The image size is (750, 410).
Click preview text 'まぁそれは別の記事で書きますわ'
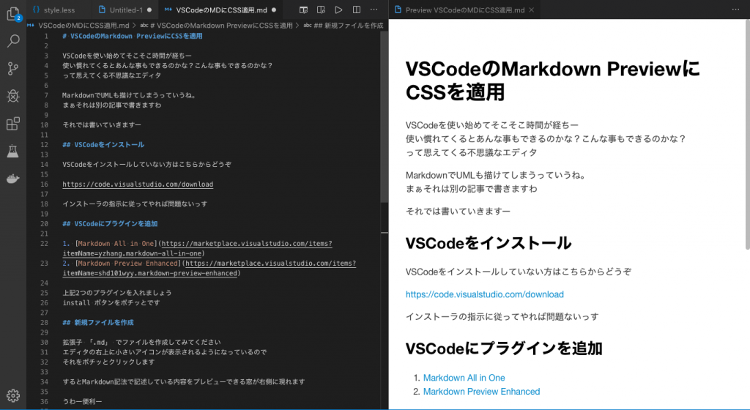coord(471,188)
